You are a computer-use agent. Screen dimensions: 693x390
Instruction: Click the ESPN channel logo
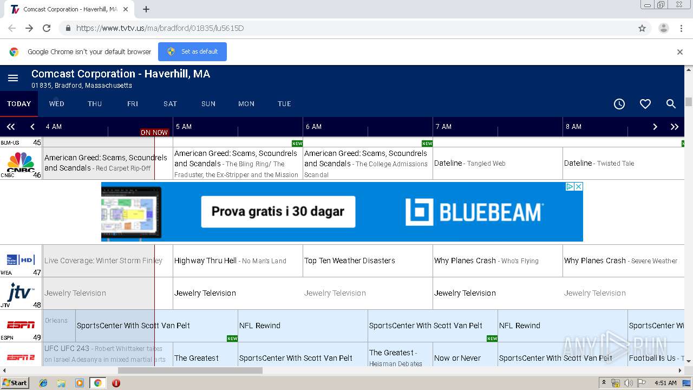coord(21,325)
